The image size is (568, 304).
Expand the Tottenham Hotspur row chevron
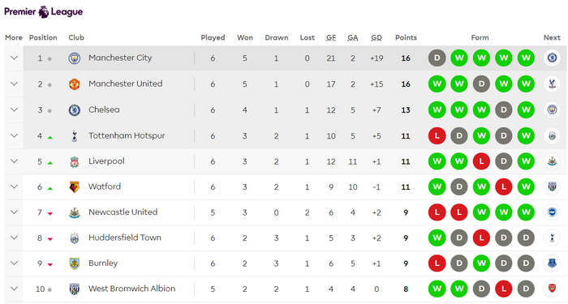pos(14,135)
